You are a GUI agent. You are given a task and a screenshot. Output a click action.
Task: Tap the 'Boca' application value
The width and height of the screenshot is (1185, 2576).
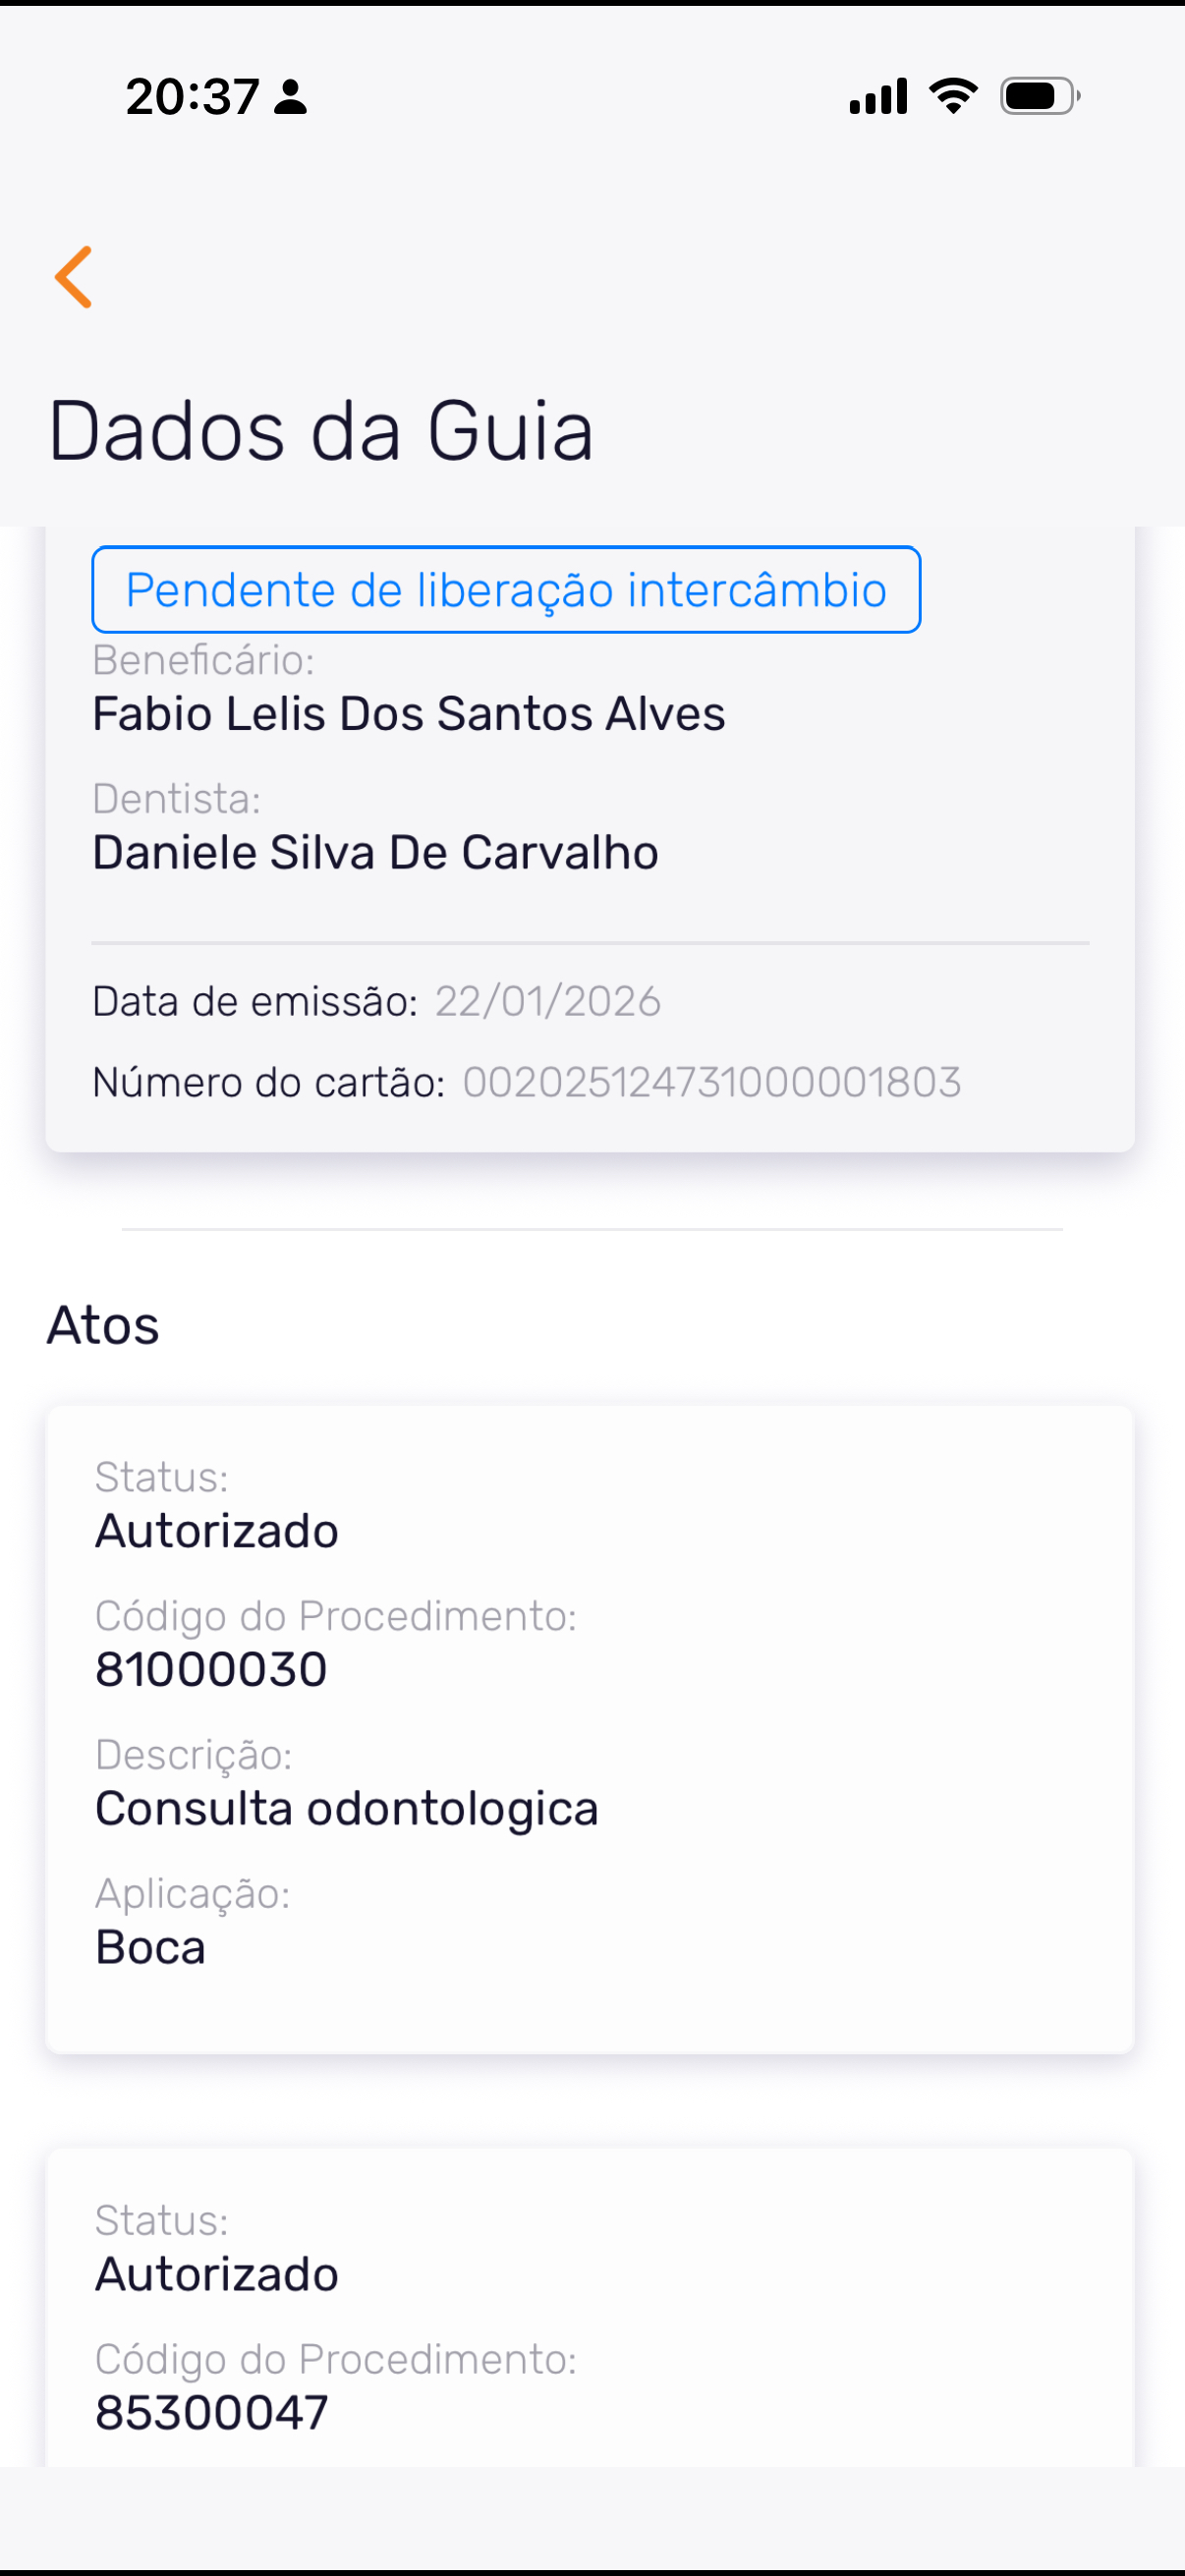click(150, 1948)
